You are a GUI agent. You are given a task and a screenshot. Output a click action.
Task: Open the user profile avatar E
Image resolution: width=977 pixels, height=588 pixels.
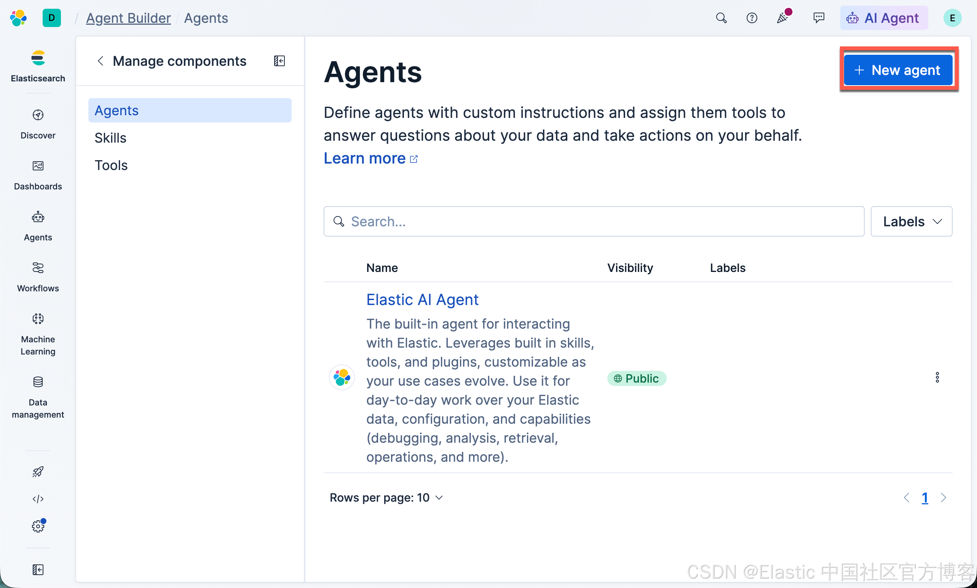951,18
